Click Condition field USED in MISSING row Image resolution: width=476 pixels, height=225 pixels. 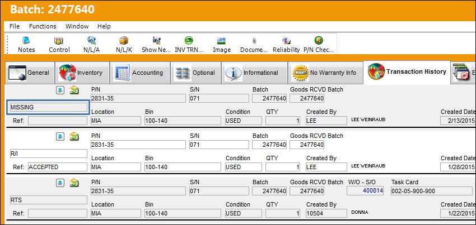[244, 121]
